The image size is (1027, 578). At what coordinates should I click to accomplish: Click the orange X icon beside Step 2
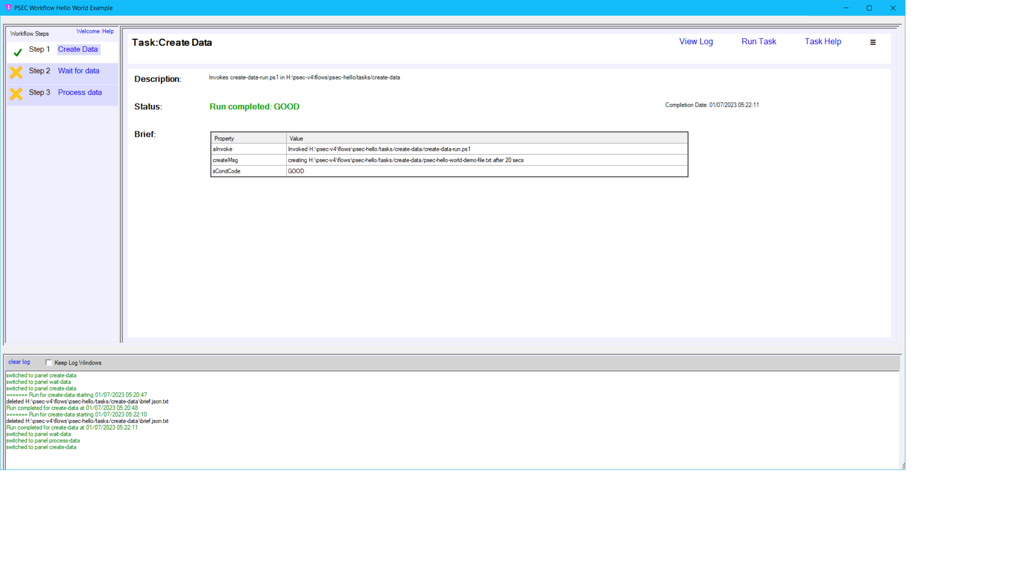(x=16, y=72)
